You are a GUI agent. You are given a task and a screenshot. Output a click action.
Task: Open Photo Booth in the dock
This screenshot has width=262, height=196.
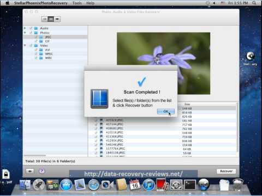[162, 185]
